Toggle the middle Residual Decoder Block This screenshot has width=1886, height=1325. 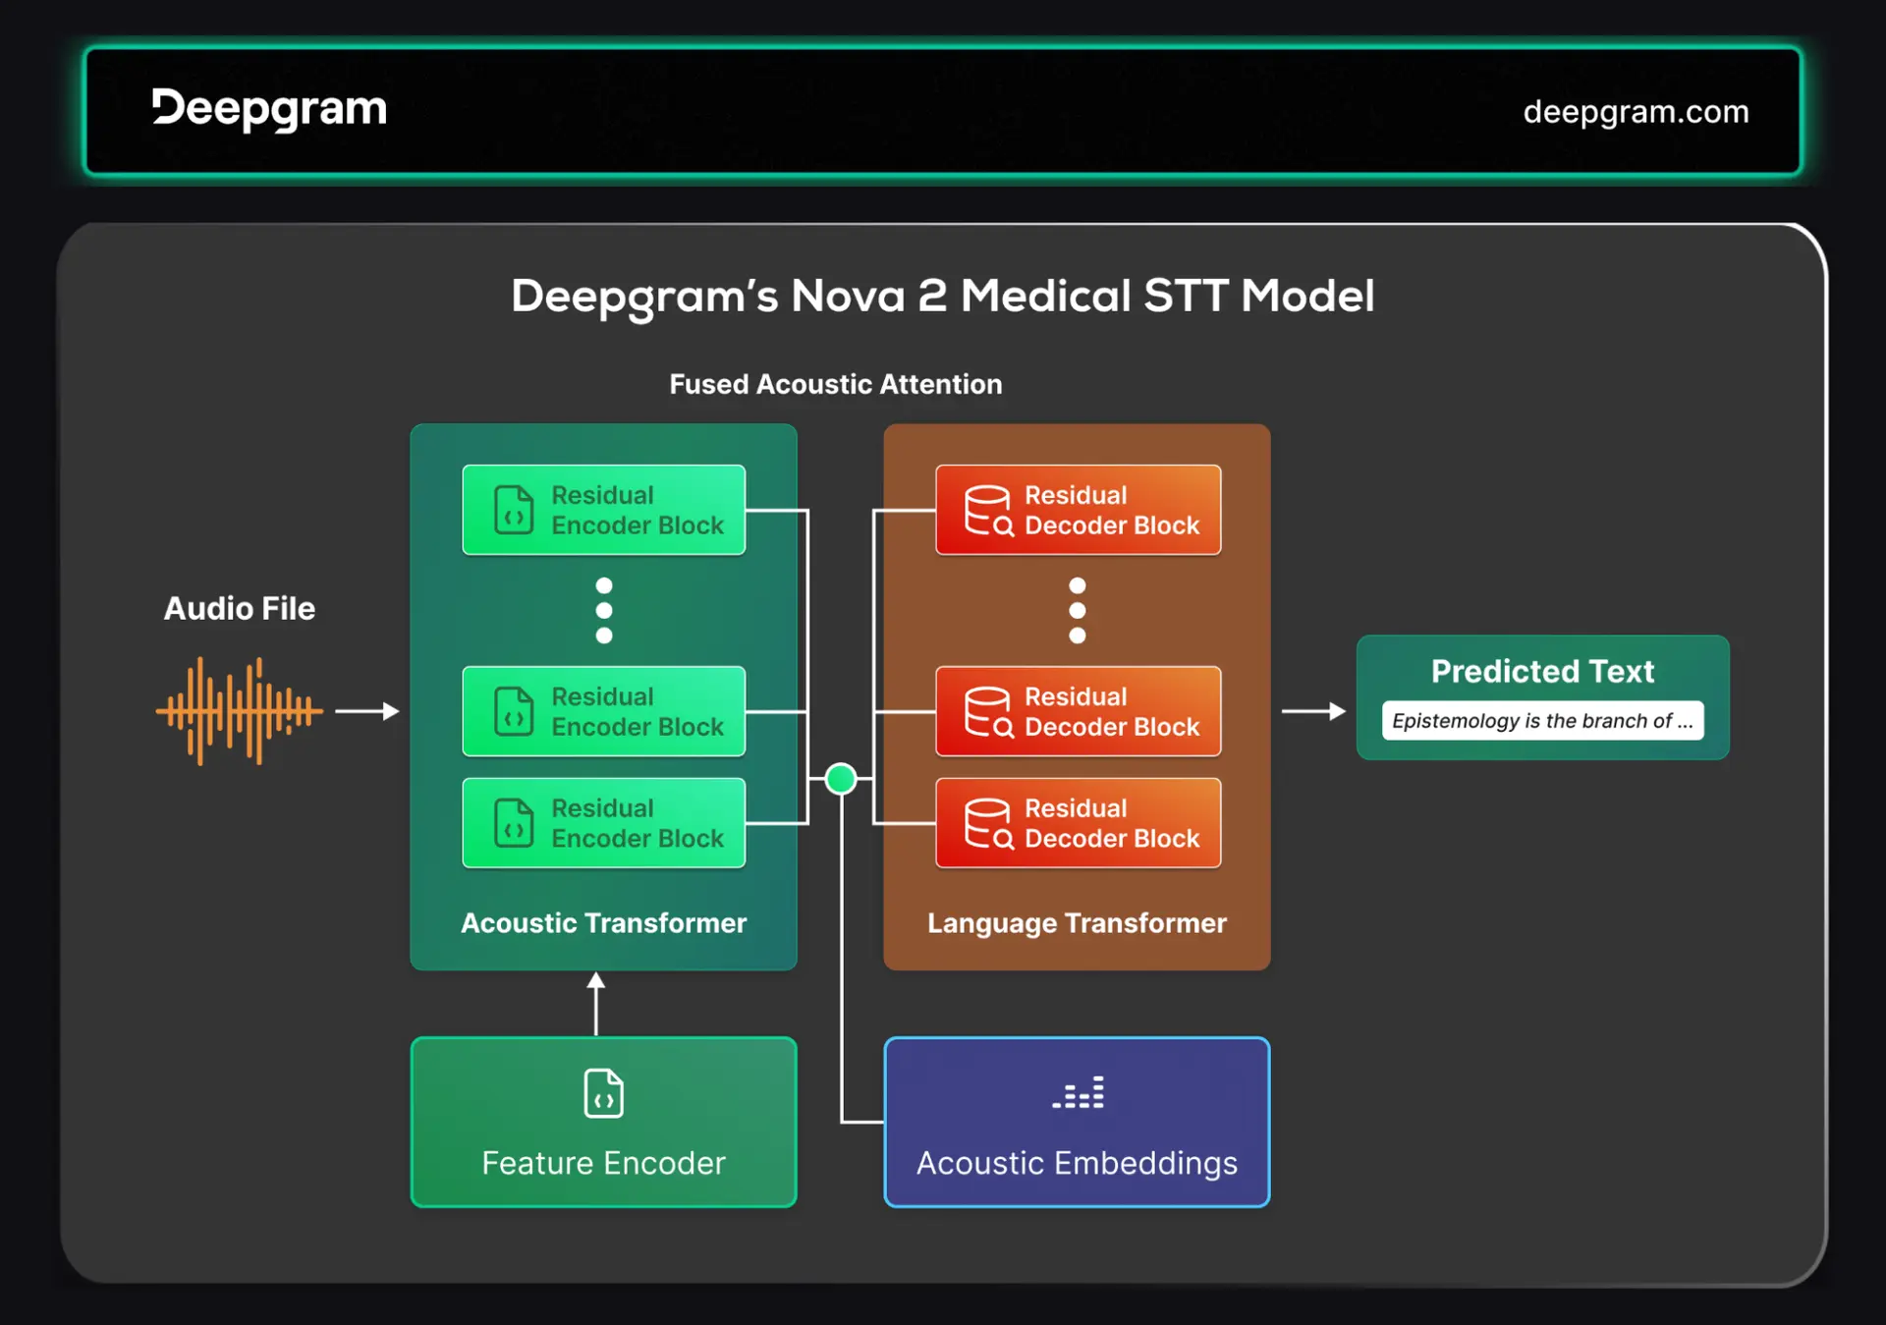tap(1078, 711)
